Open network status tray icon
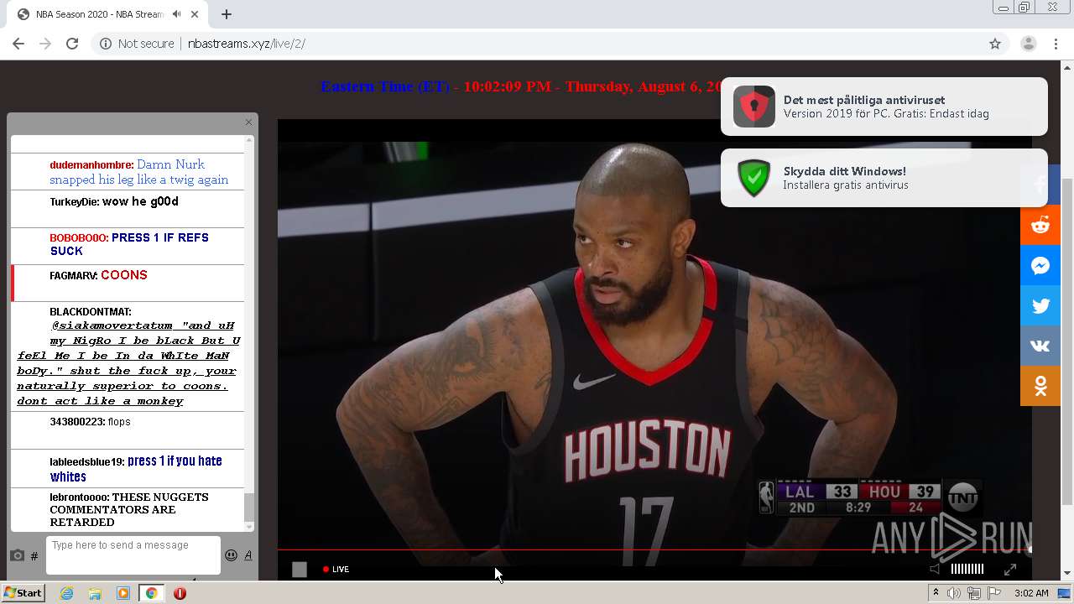The height and width of the screenshot is (604, 1074). (x=974, y=593)
